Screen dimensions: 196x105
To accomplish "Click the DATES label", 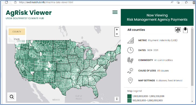I will (142, 50).
